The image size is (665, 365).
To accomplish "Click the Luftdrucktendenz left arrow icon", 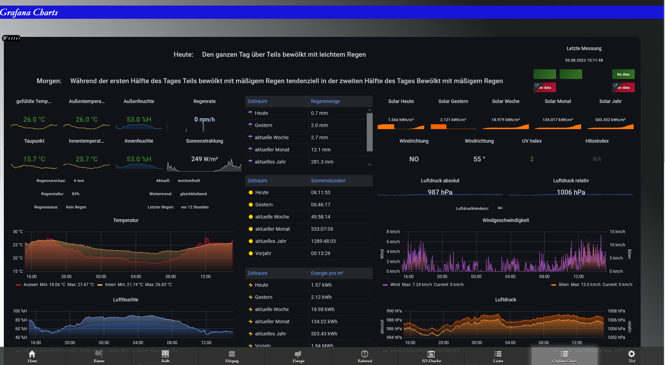I will coord(500,208).
